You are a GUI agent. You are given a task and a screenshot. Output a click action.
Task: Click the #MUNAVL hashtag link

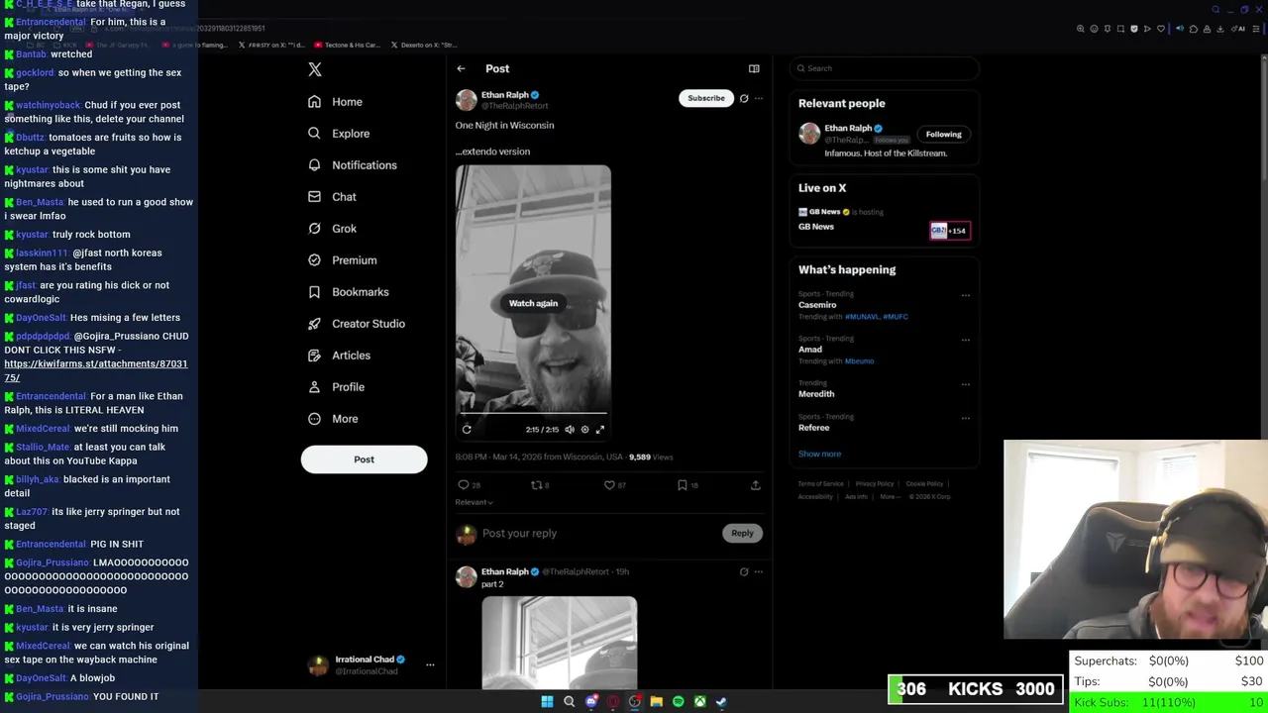862,317
